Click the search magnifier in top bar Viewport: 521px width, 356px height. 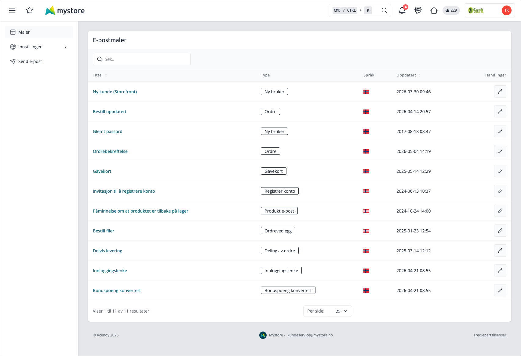384,10
